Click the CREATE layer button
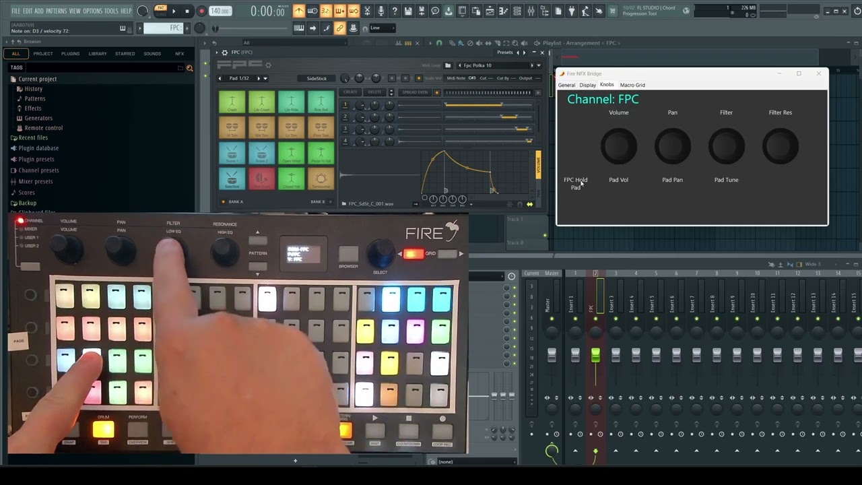 (x=350, y=92)
